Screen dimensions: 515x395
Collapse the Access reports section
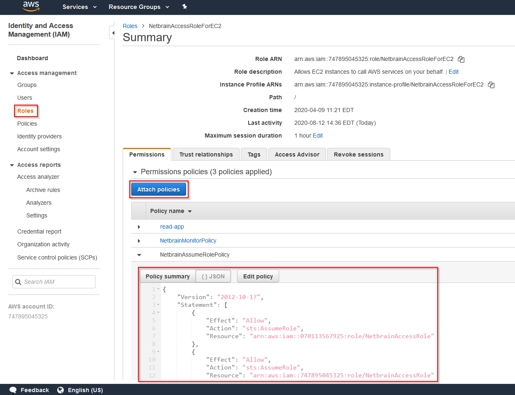point(12,165)
